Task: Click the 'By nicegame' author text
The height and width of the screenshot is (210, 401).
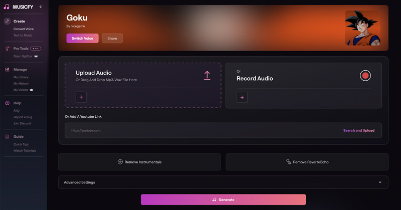Action: coord(76,26)
